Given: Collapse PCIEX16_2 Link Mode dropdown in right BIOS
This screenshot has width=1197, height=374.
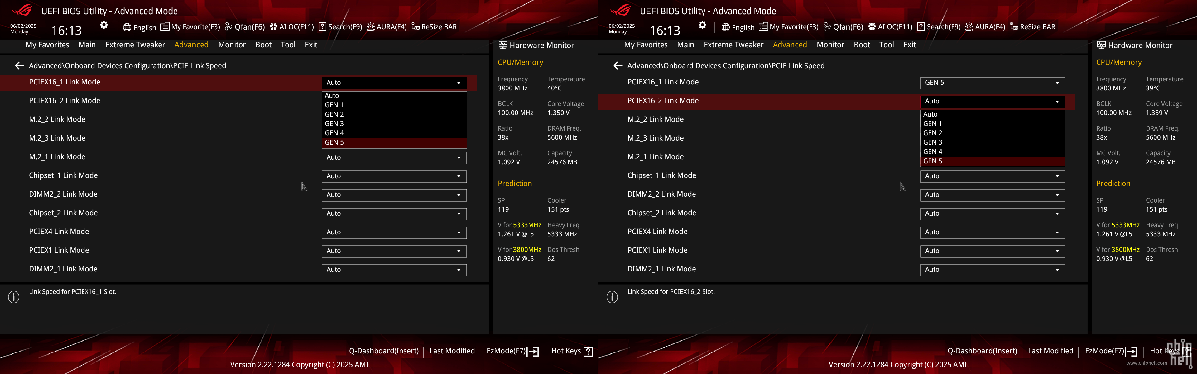Looking at the screenshot, I should 993,101.
